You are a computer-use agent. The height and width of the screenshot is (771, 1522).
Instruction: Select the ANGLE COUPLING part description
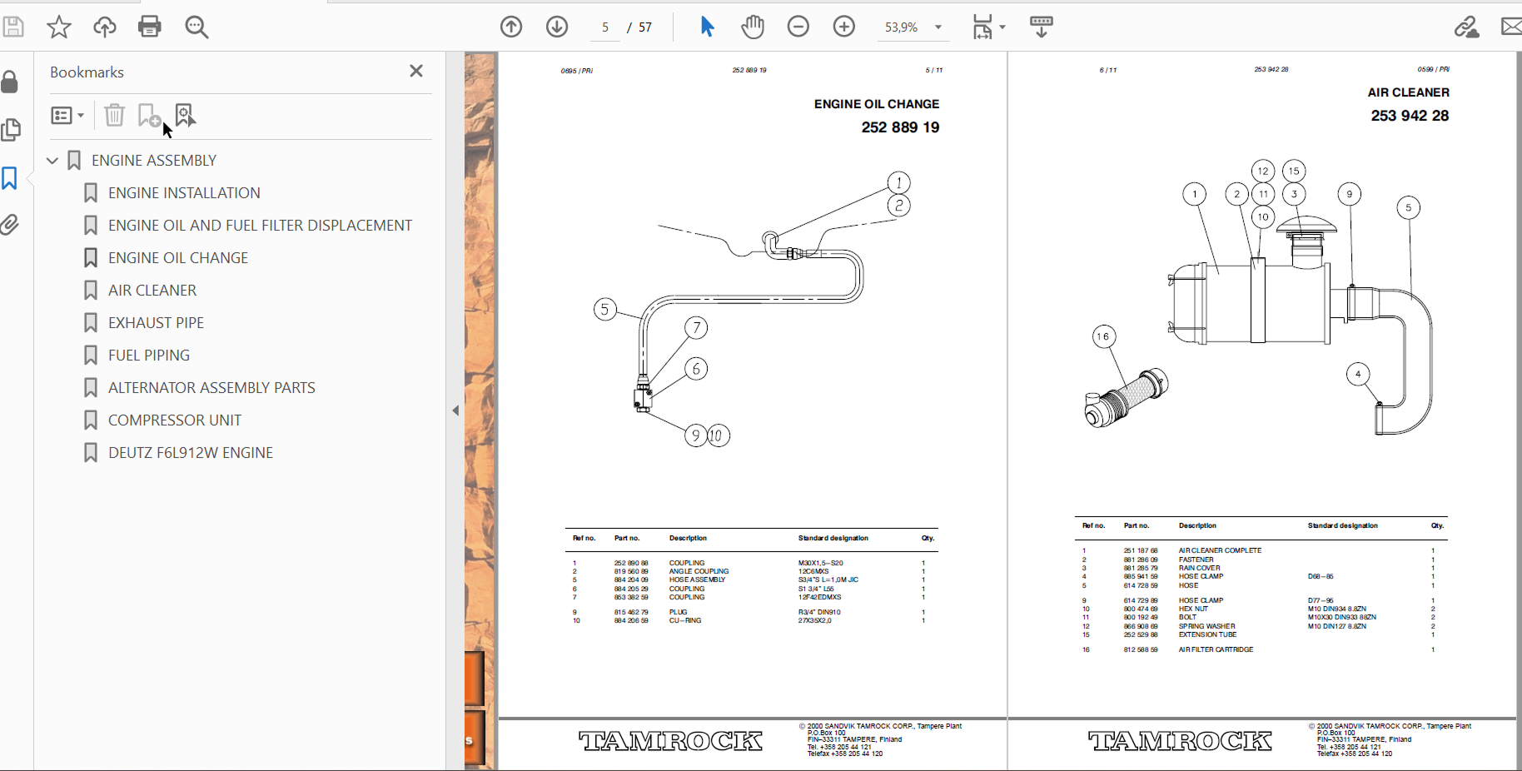tap(699, 571)
